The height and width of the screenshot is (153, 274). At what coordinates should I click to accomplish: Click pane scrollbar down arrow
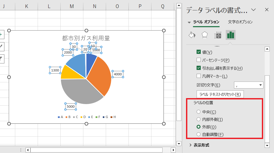point(267,145)
